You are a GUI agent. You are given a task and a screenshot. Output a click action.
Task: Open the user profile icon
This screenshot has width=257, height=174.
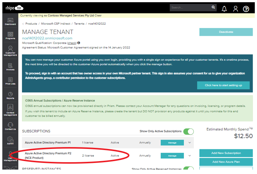(x=236, y=9)
